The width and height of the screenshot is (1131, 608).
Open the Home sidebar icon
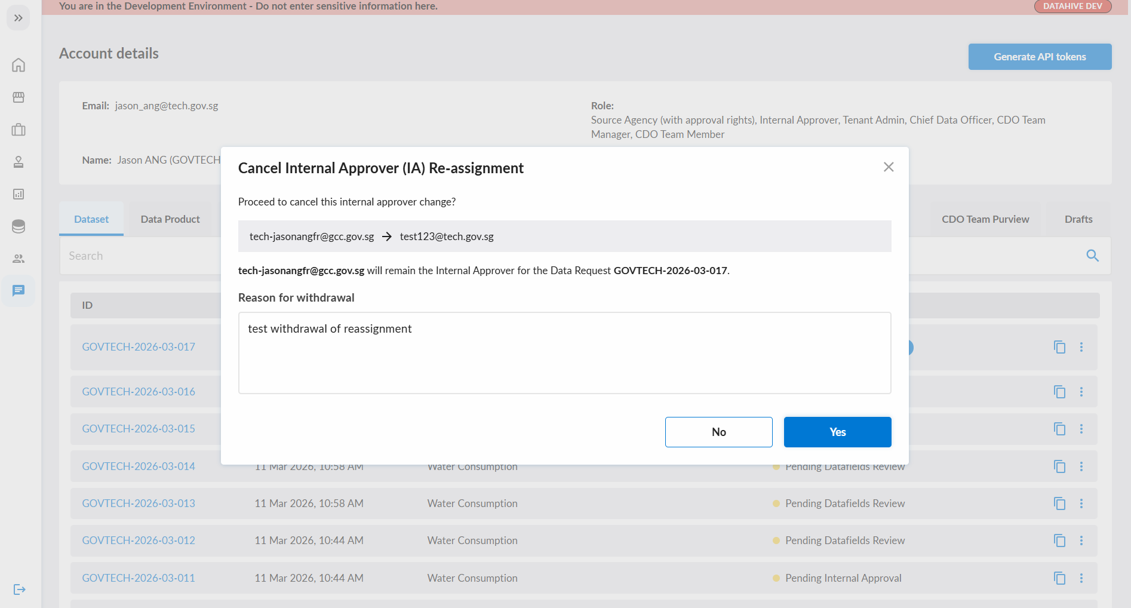(19, 65)
